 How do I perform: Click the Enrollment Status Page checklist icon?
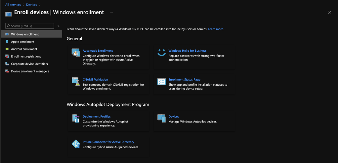[161, 82]
